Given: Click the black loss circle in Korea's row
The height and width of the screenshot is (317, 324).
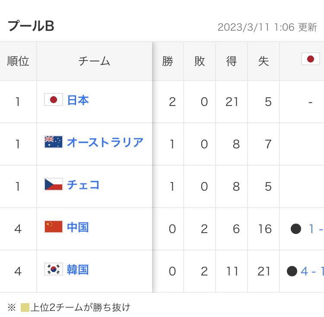Looking at the screenshot, I should click(x=292, y=271).
